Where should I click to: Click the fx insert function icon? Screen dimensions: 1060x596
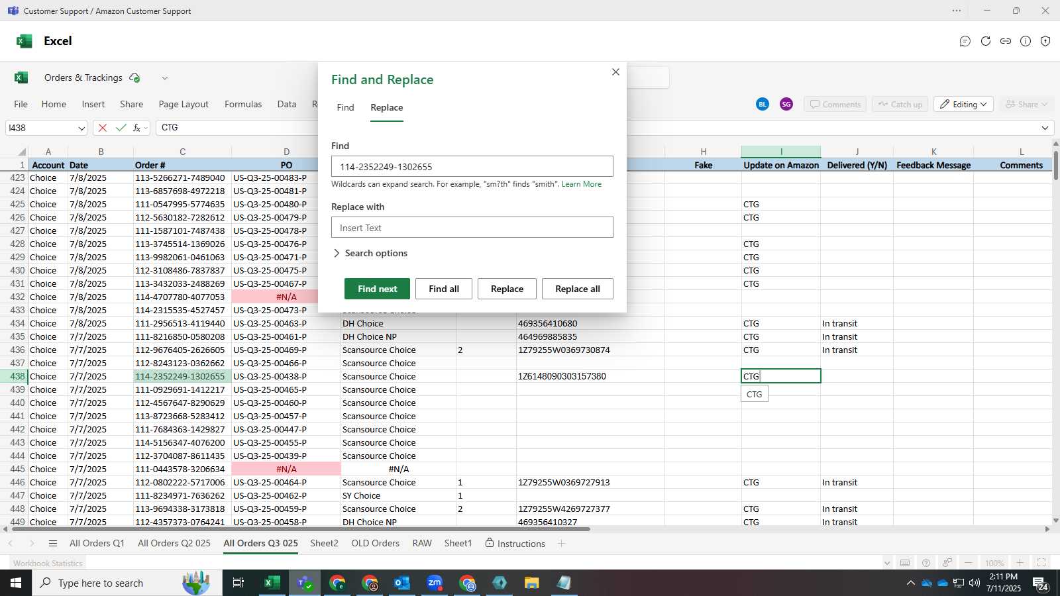[x=136, y=128]
